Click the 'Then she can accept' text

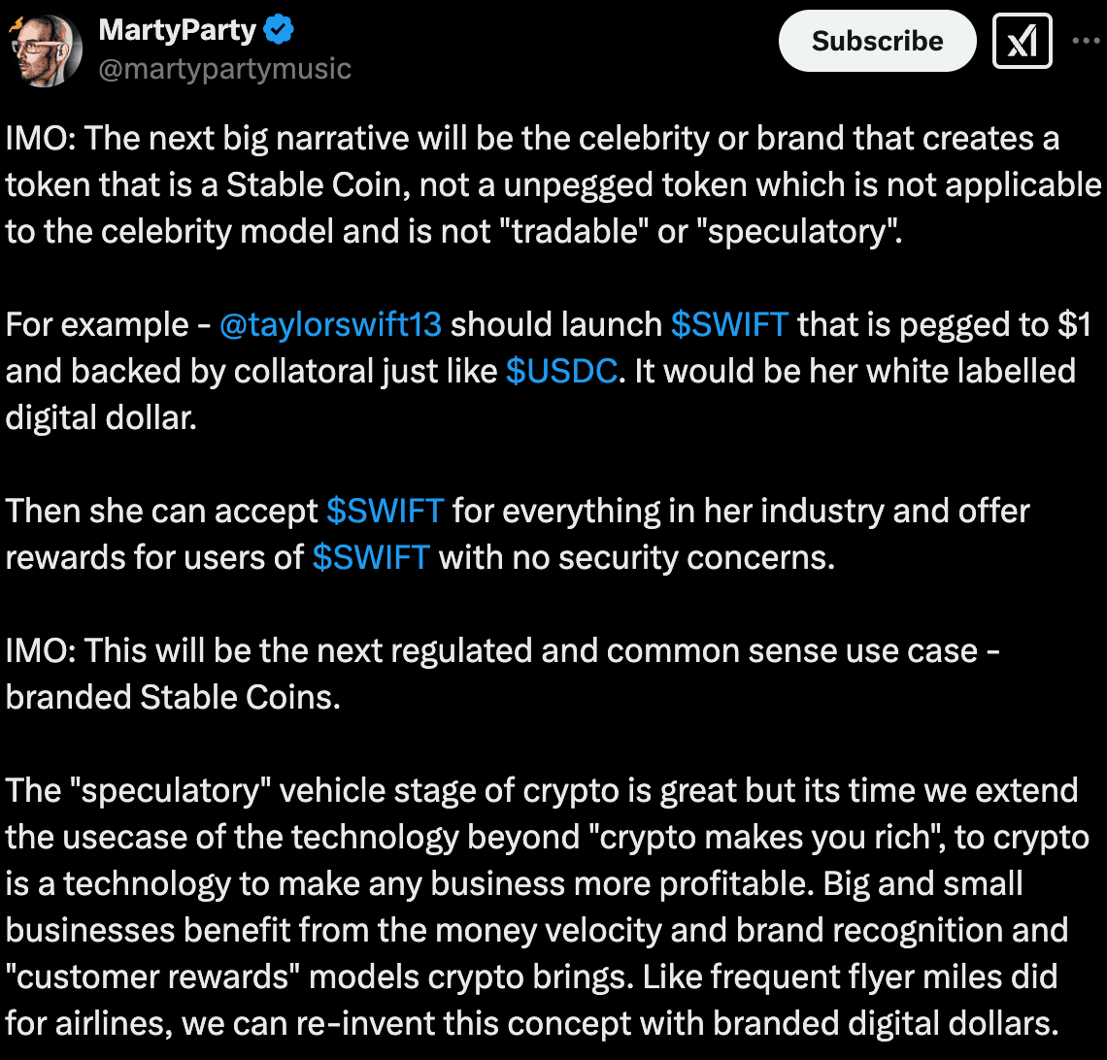(161, 511)
